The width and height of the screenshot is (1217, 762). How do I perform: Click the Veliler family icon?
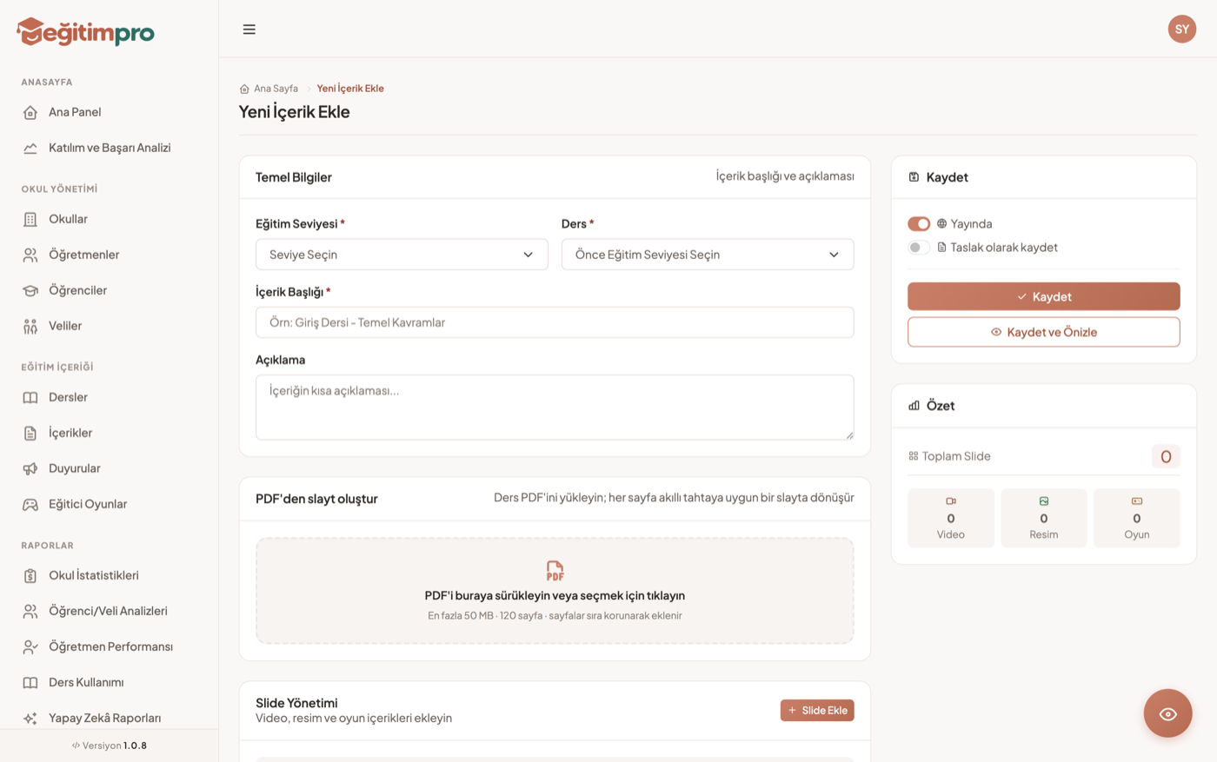(30, 326)
